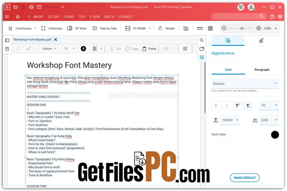
Task: Open the help question mark icon
Action: tap(272, 17)
